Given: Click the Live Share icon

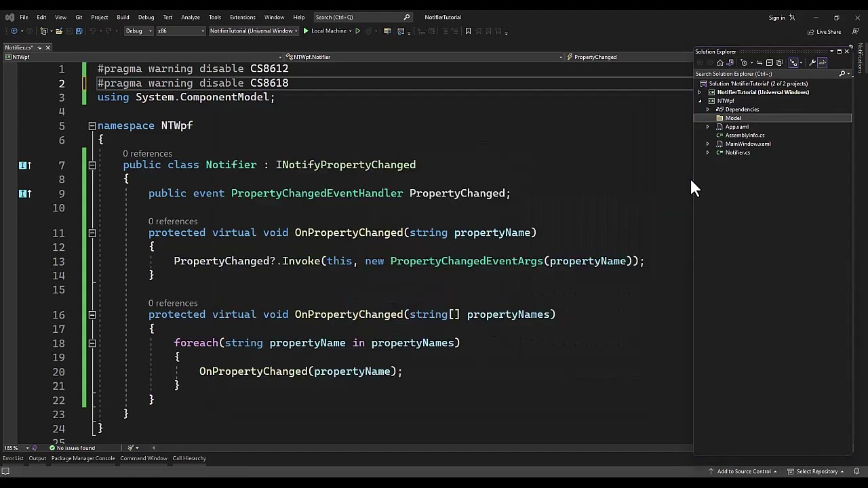Looking at the screenshot, I should pyautogui.click(x=811, y=32).
